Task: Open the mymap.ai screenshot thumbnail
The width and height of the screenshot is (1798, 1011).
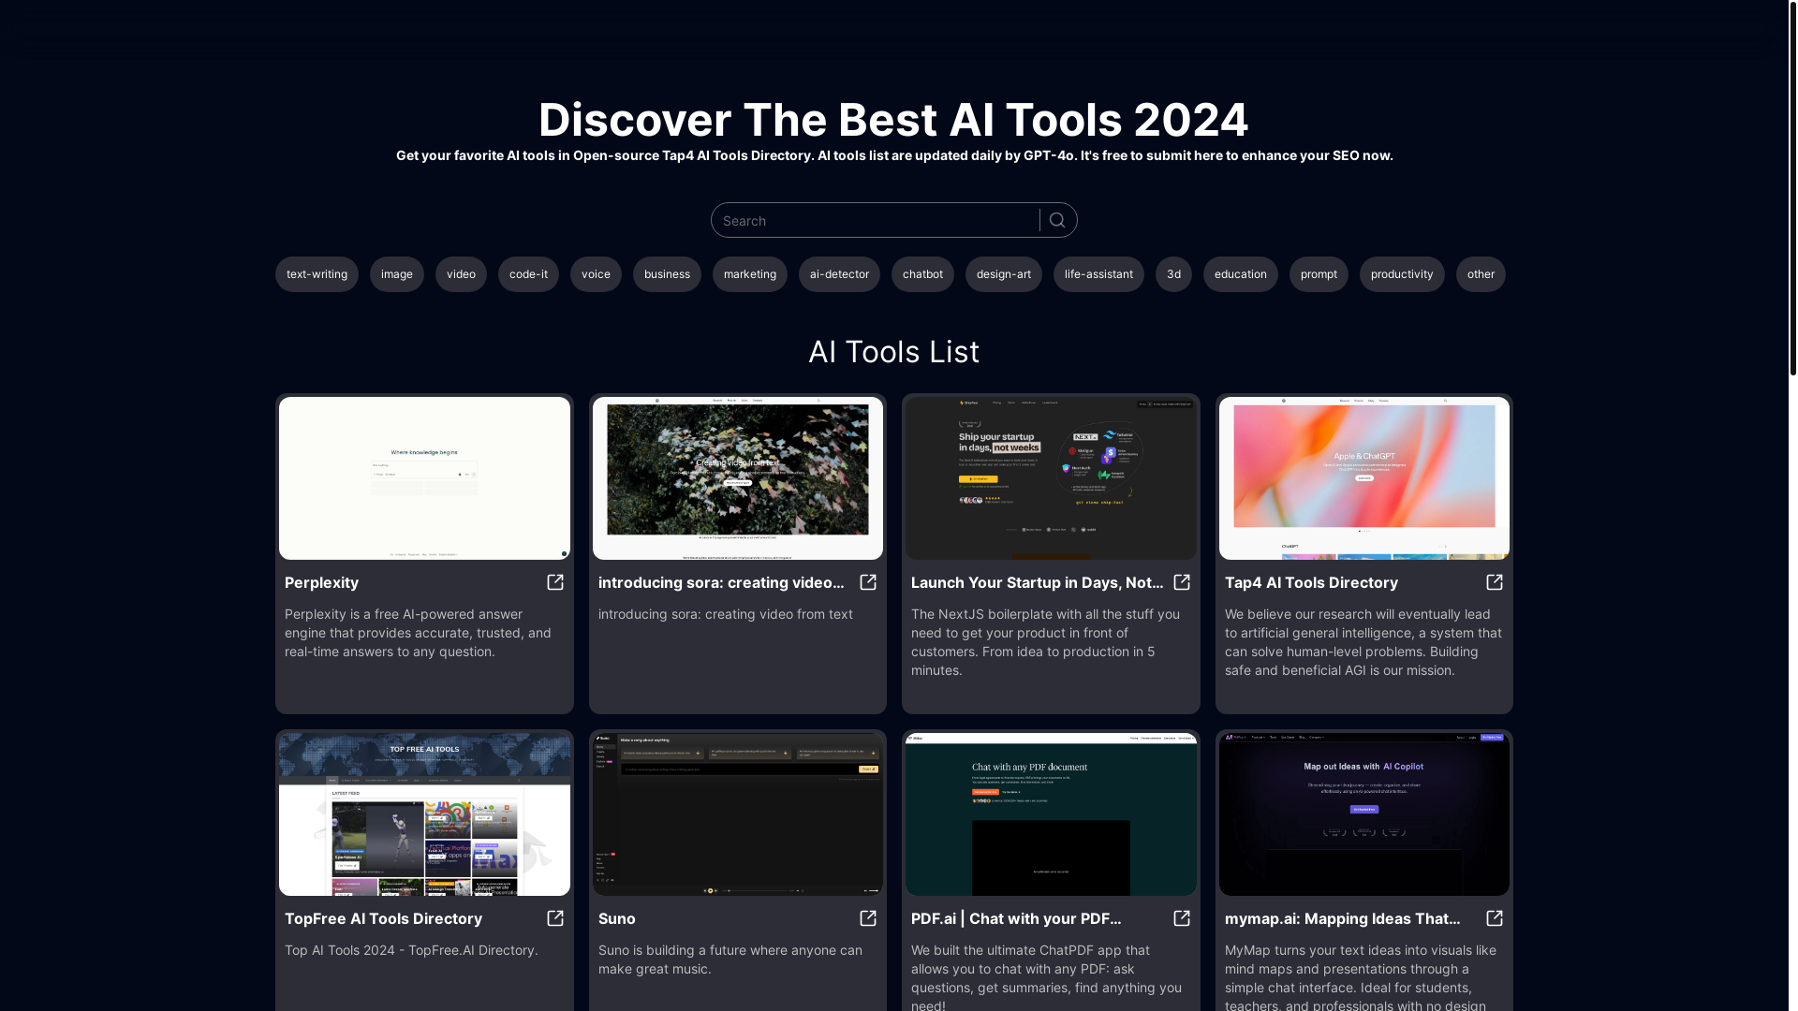Action: tap(1364, 814)
